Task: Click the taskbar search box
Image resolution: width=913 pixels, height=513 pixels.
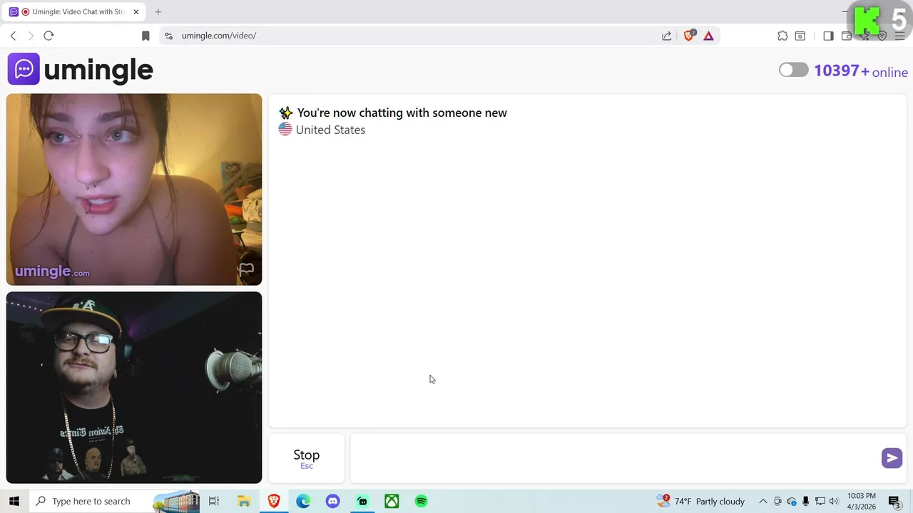Action: 114,501
